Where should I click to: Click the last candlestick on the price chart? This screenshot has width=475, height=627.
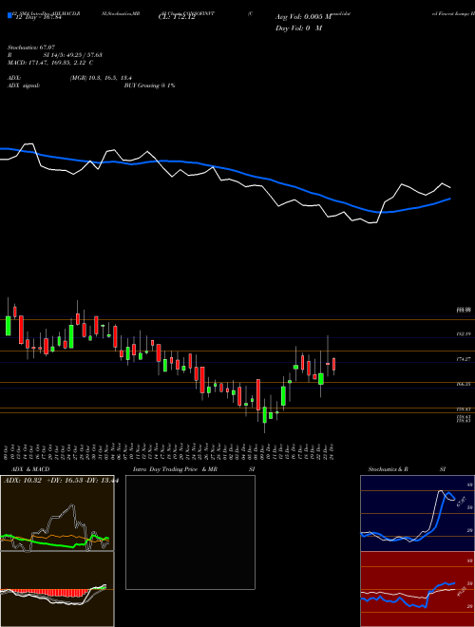point(333,365)
